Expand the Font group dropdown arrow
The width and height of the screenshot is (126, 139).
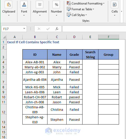click(x=24, y=15)
